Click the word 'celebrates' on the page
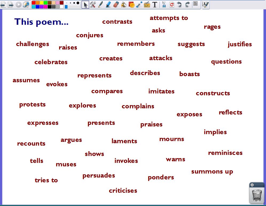The image size is (266, 206). pos(51,62)
